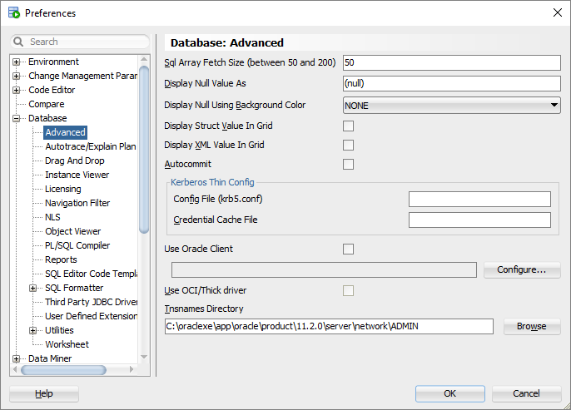Viewport: 571px width, 410px height.
Task: Enable Display Struct Value In Grid
Action: tap(348, 126)
